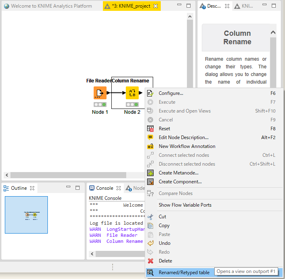Image resolution: width=285 pixels, height=279 pixels.
Task: Close the Description view tab
Action: (227, 6)
